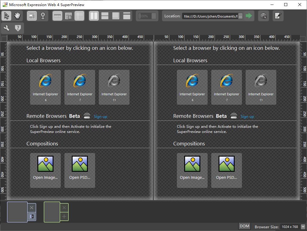Click Open Image... in left pane
The width and height of the screenshot is (307, 231).
tap(45, 170)
